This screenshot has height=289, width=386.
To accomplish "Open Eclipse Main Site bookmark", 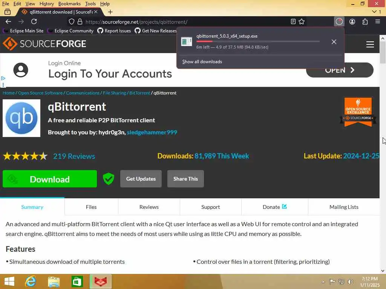I will (x=23, y=31).
